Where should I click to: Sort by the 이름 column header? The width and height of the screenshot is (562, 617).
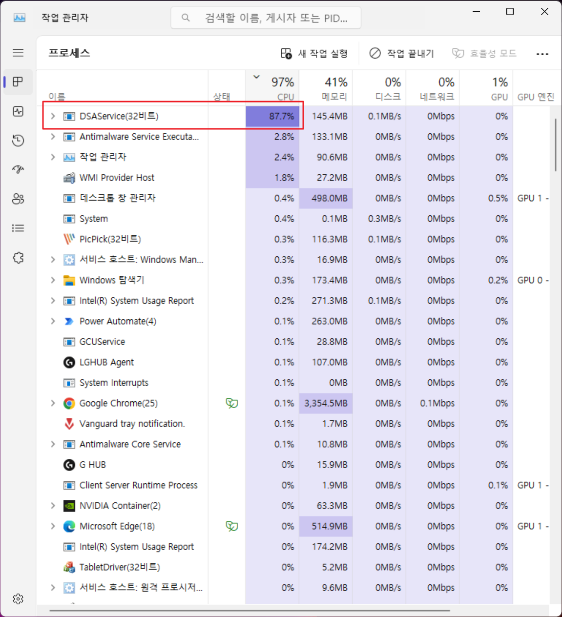pos(123,88)
